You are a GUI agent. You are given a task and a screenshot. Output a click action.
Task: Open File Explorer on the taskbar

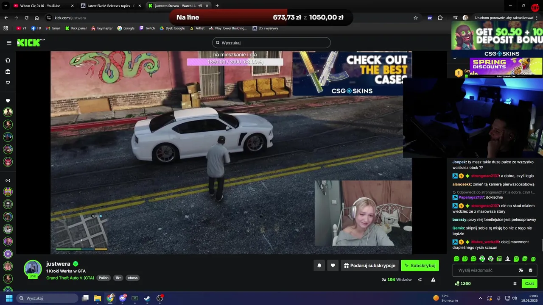(97, 298)
